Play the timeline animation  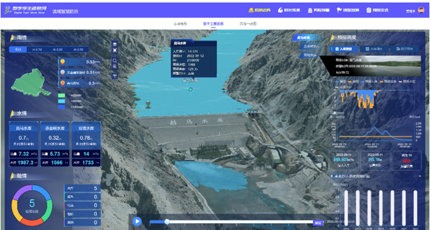[x=137, y=221]
